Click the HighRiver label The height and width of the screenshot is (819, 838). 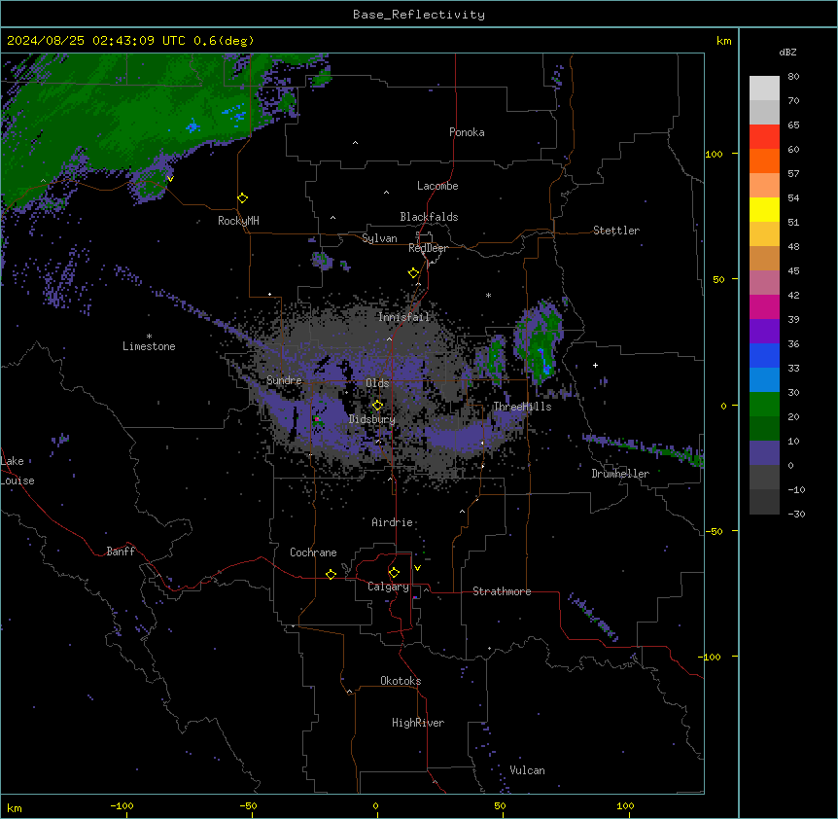click(418, 723)
